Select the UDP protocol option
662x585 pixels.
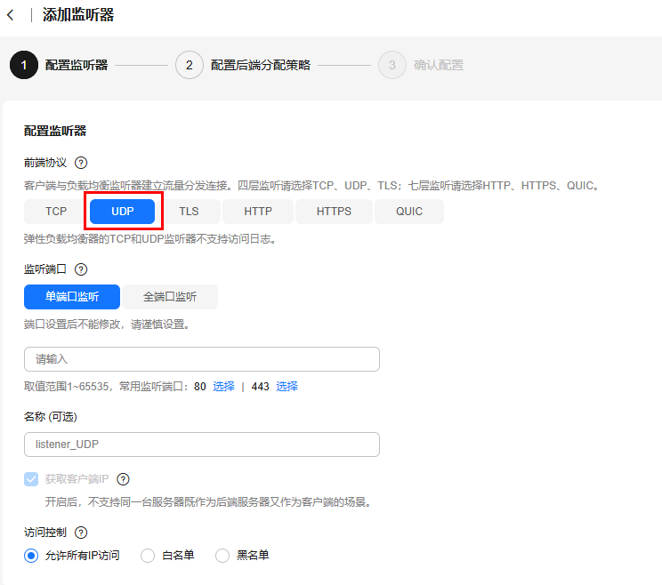coord(123,212)
